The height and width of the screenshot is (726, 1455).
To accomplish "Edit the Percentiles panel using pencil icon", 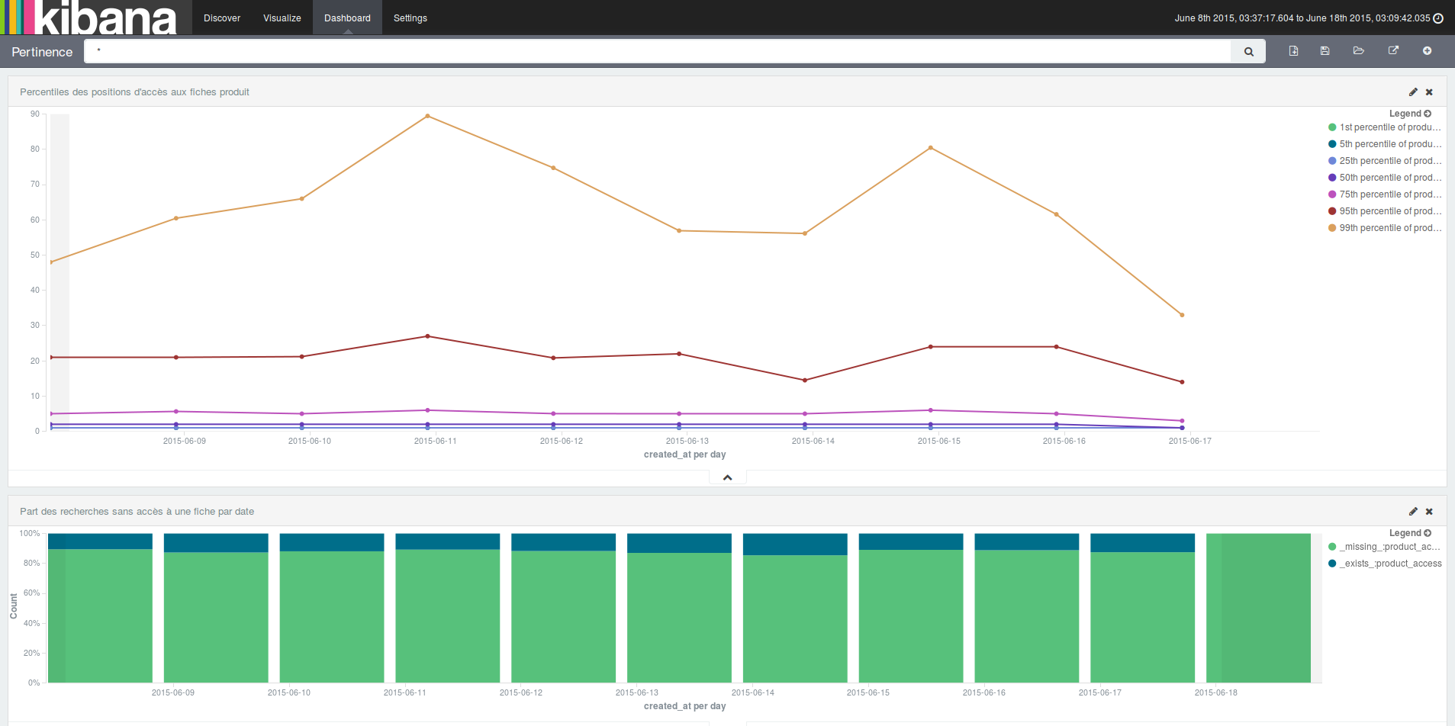I will point(1413,92).
